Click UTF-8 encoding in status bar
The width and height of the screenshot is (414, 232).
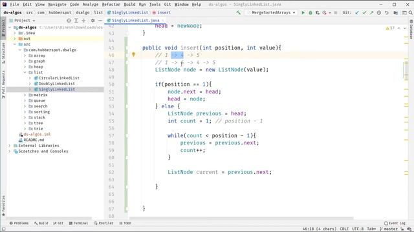point(358,229)
